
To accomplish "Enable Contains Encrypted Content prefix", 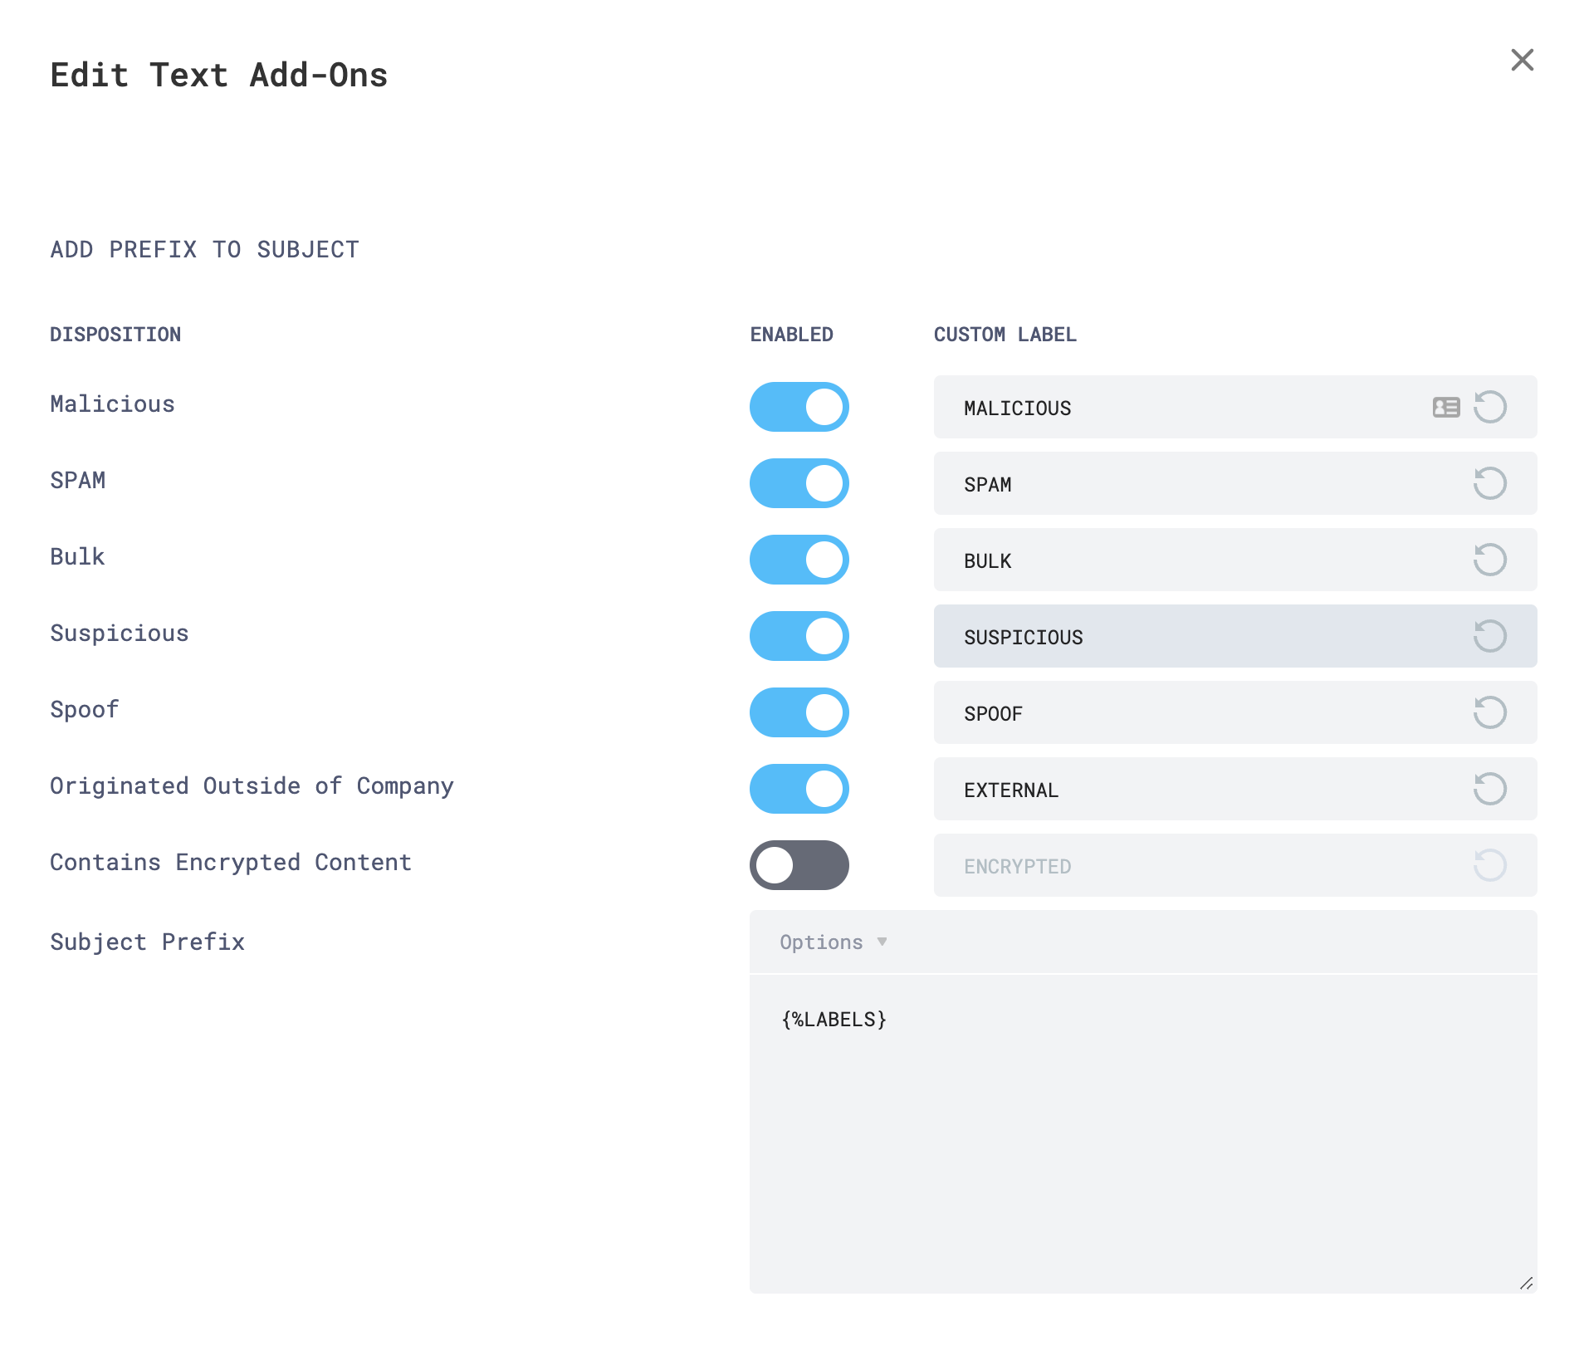I will [x=799, y=865].
